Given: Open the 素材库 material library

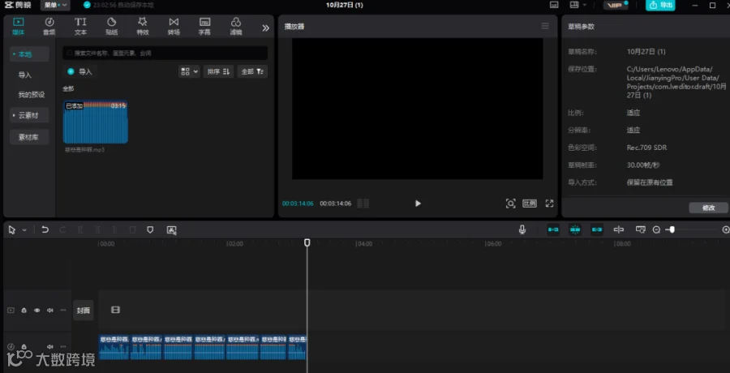Looking at the screenshot, I should (x=29, y=137).
